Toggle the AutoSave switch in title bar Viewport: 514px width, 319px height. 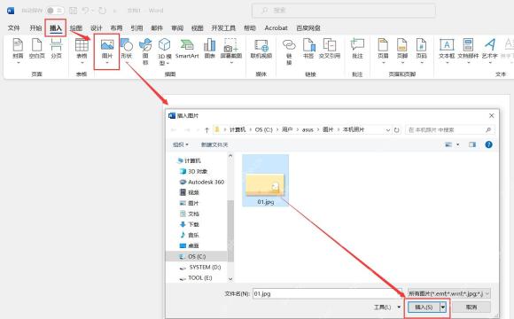pyautogui.click(x=55, y=11)
